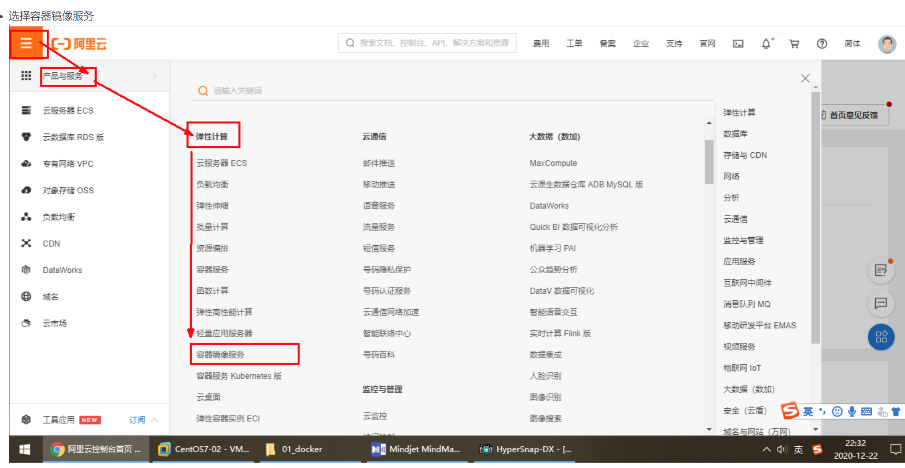
Task: Click the CDN sidebar icon
Action: pyautogui.click(x=26, y=244)
